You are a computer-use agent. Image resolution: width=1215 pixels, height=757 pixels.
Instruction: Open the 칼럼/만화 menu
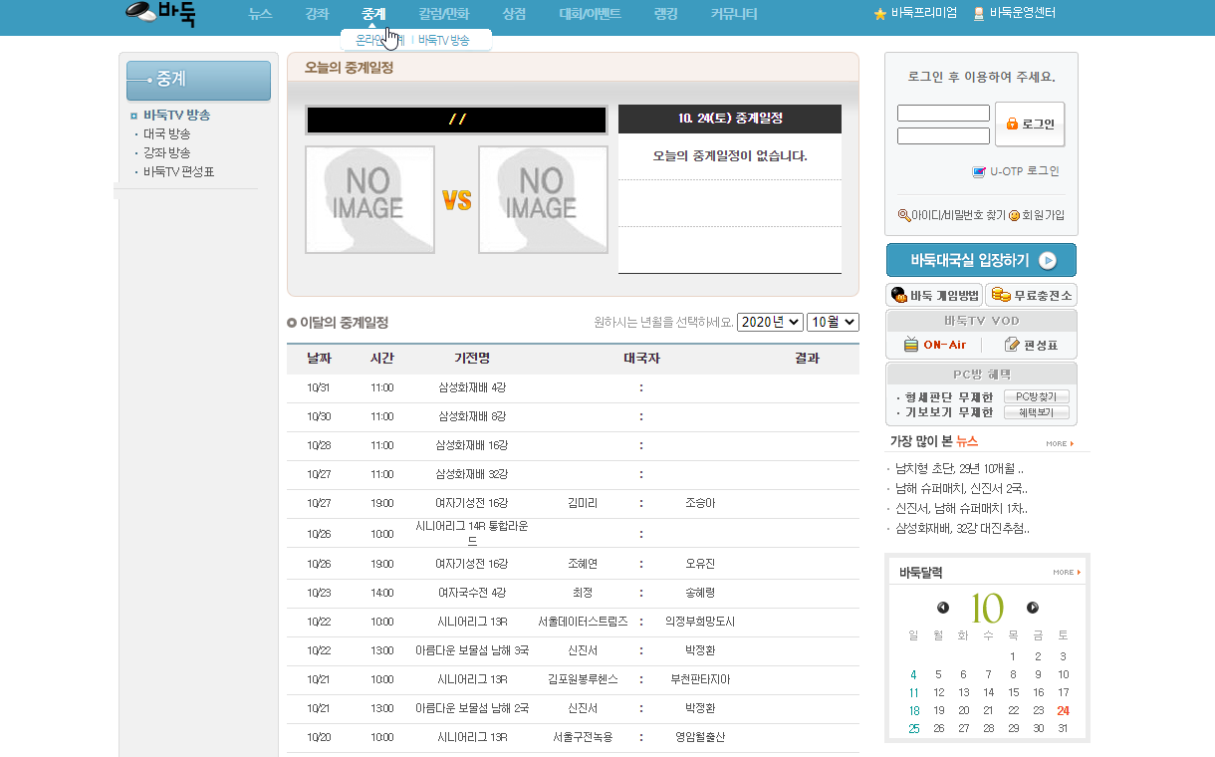[x=444, y=14]
